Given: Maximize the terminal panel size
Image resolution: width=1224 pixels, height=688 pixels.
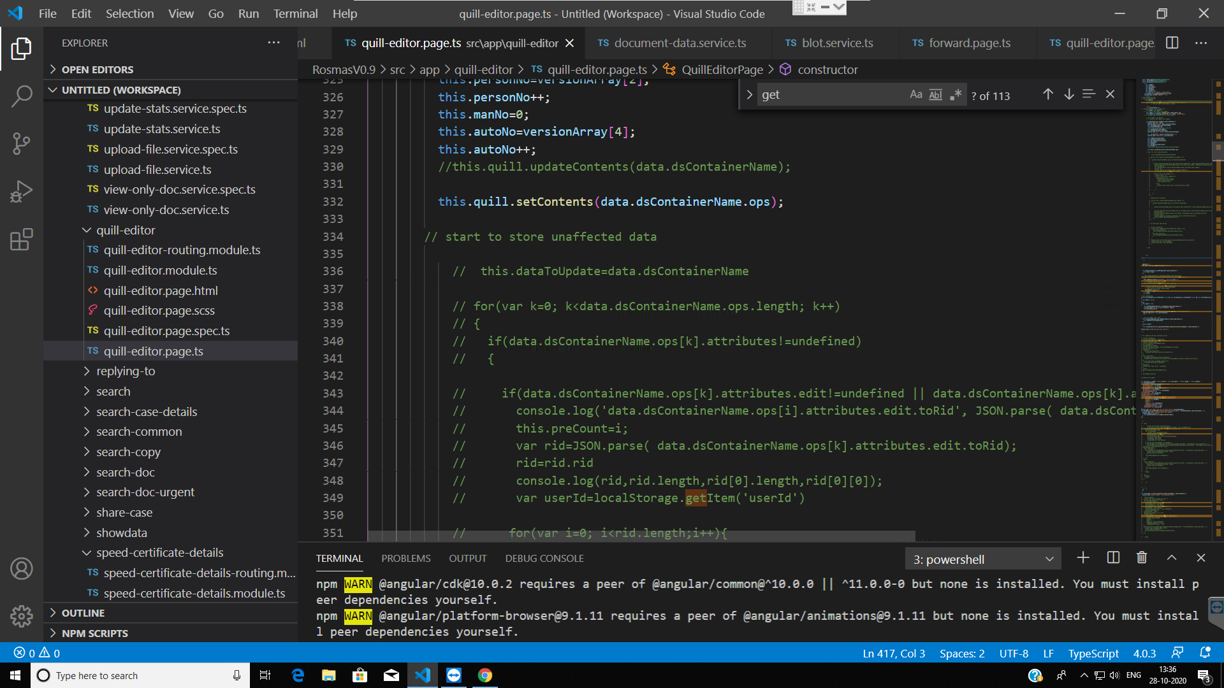Looking at the screenshot, I should (x=1172, y=558).
